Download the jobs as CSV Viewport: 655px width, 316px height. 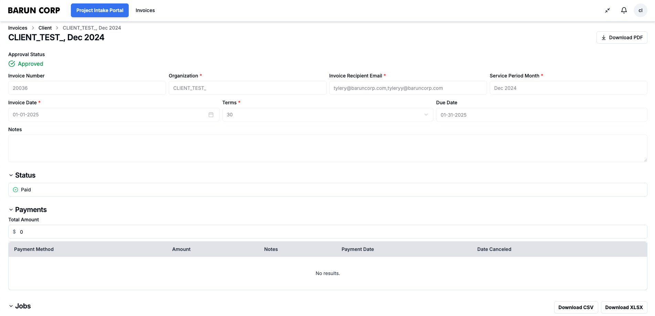575,307
